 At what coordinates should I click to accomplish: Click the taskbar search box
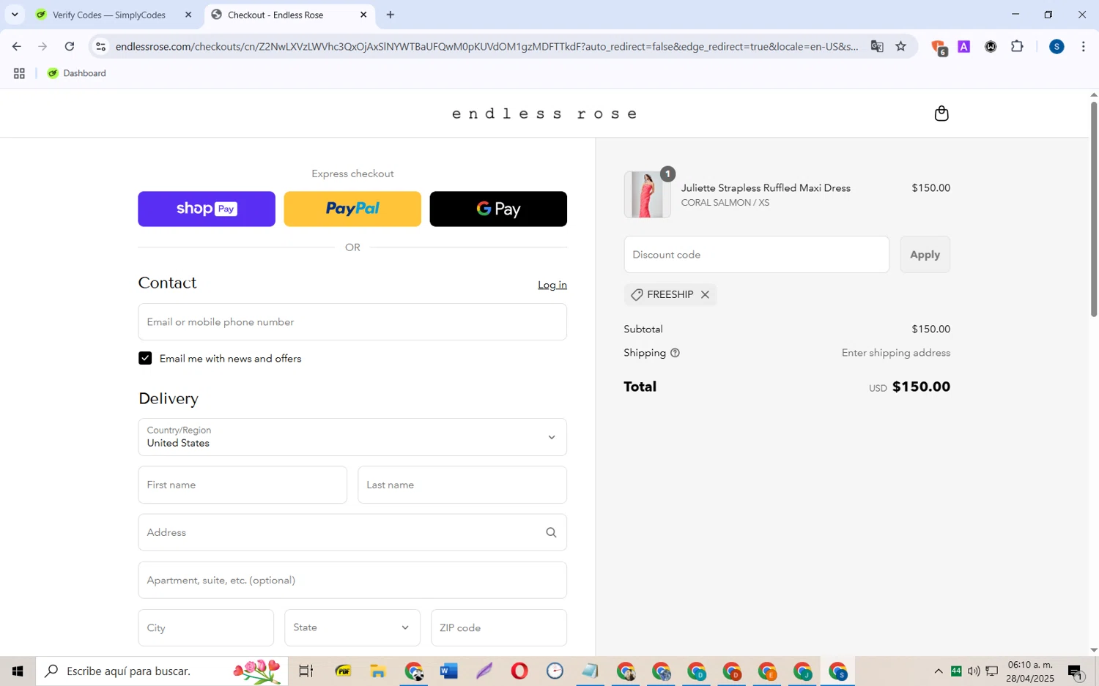(x=162, y=671)
